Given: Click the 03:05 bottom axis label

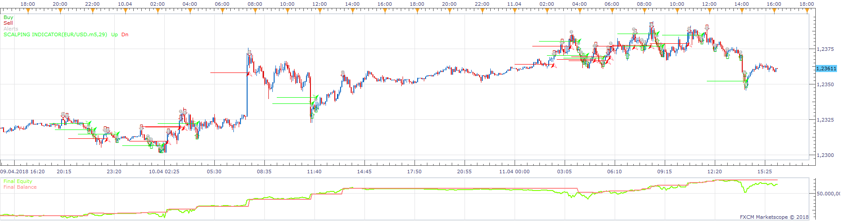Looking at the screenshot, I should [565, 171].
